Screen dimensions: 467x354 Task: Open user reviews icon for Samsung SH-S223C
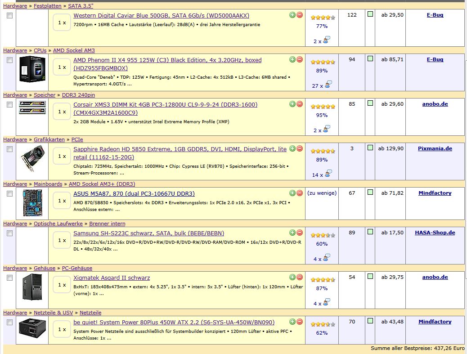pyautogui.click(x=327, y=258)
